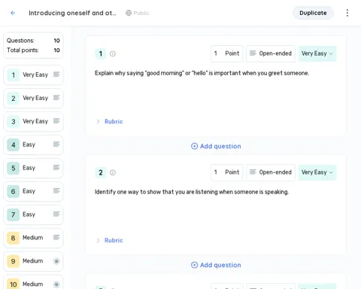Edit the point value field of question 1

226,53
